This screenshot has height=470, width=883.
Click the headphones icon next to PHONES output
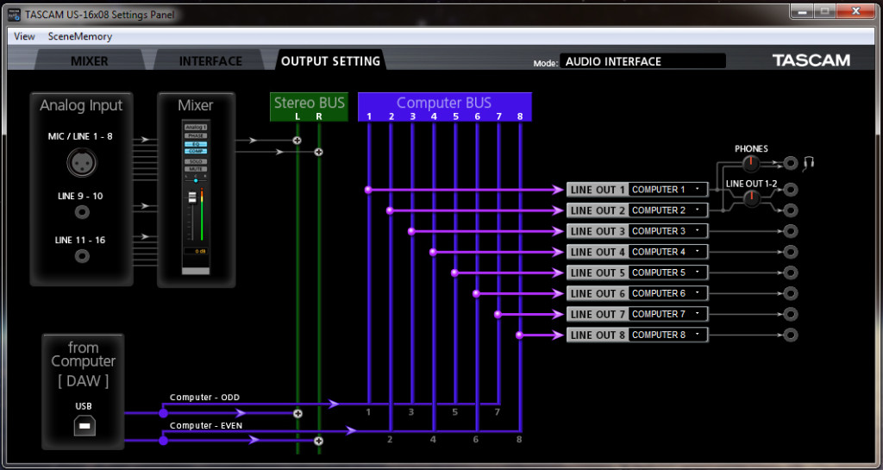[808, 164]
